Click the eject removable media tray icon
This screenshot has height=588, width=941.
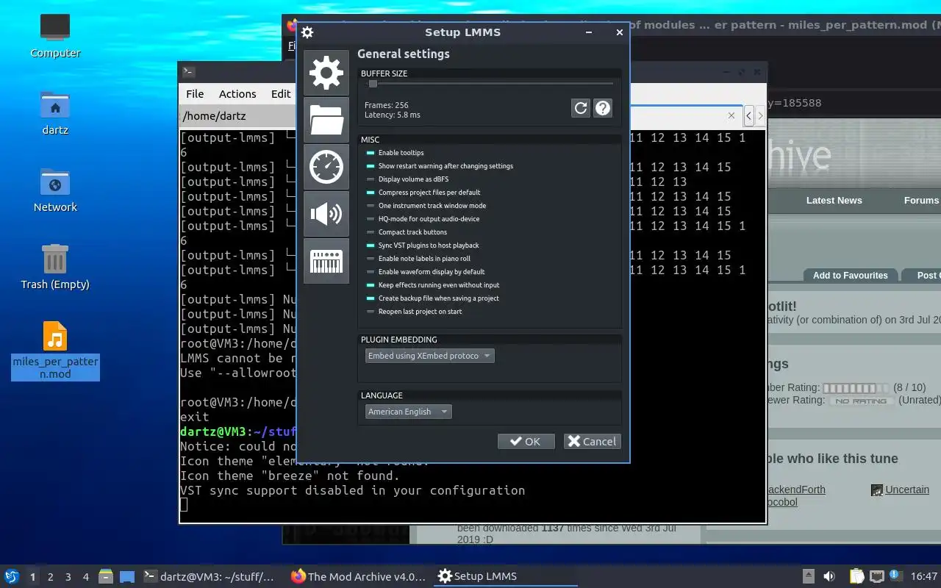(808, 576)
